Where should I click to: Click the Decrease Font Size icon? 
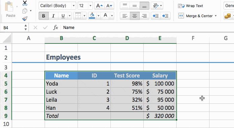pos(109,6)
